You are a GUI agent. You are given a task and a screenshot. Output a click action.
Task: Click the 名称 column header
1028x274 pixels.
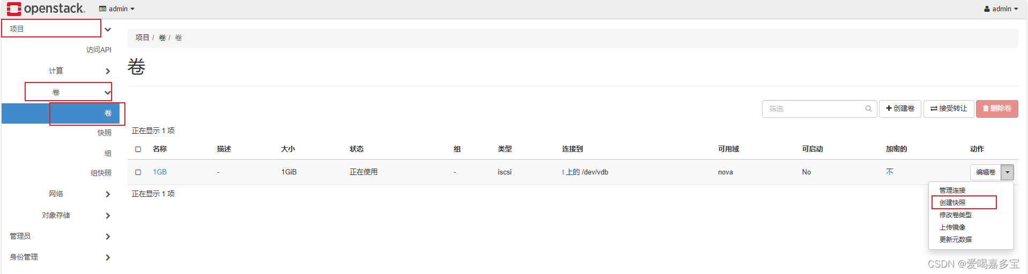click(x=160, y=149)
